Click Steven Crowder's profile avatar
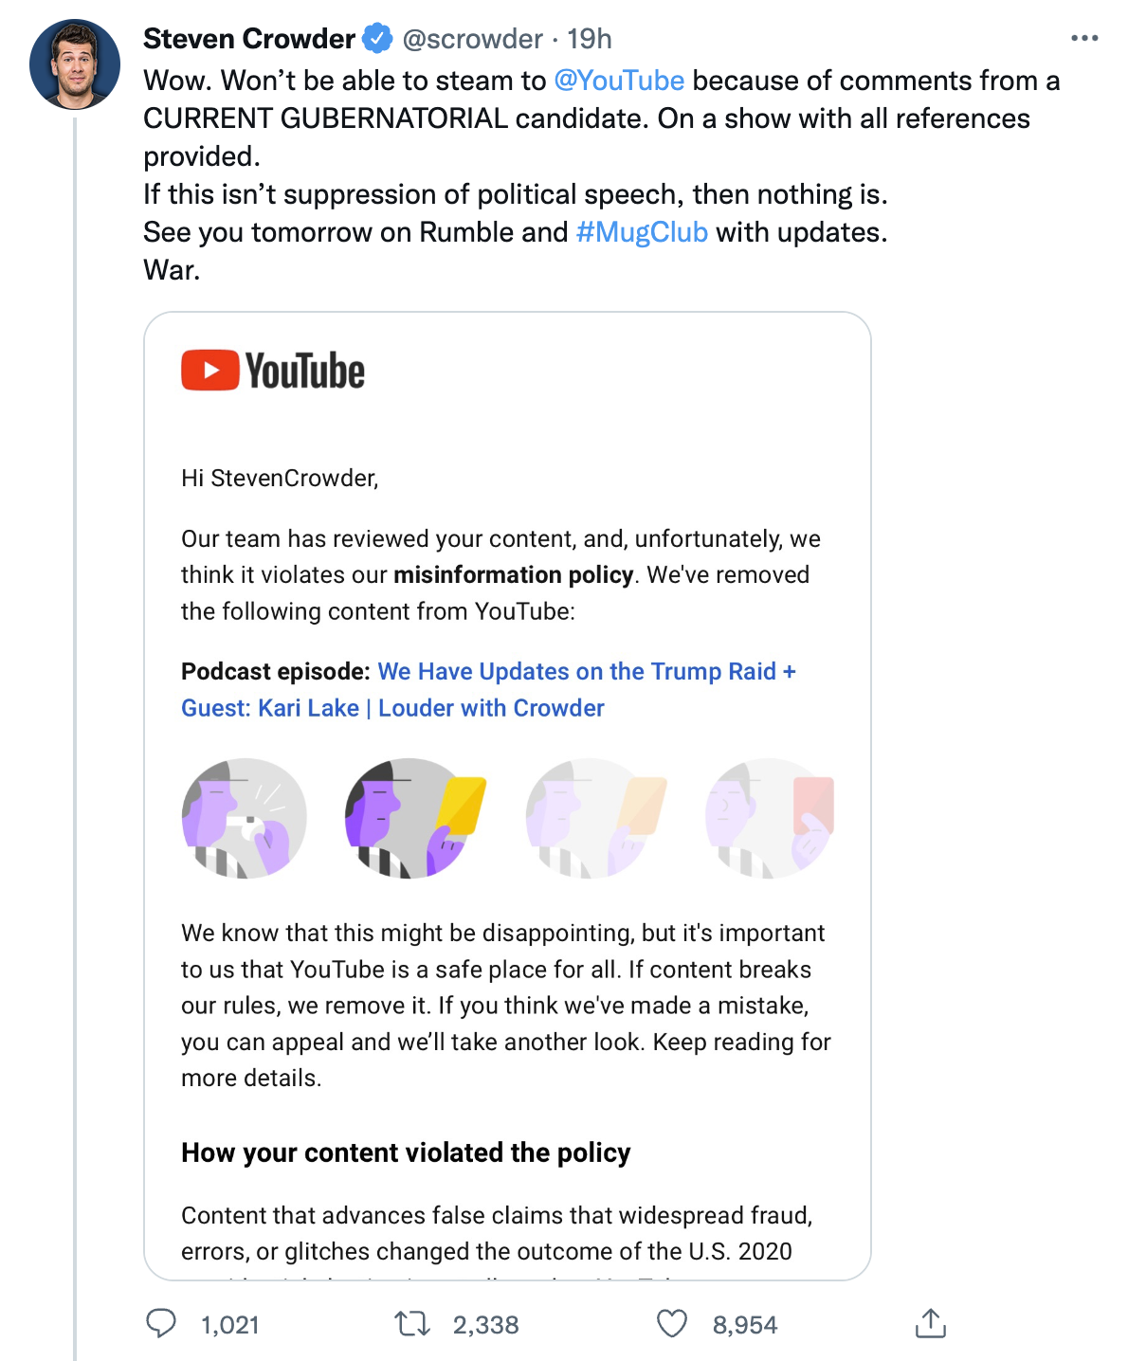This screenshot has width=1128, height=1361. pyautogui.click(x=75, y=64)
